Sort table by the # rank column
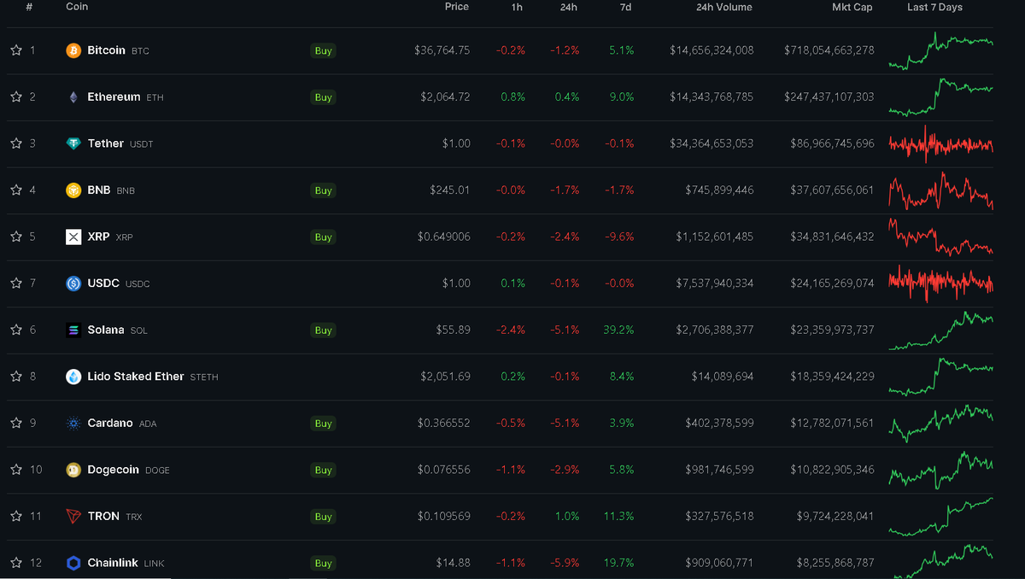The image size is (1025, 579). pyautogui.click(x=29, y=7)
